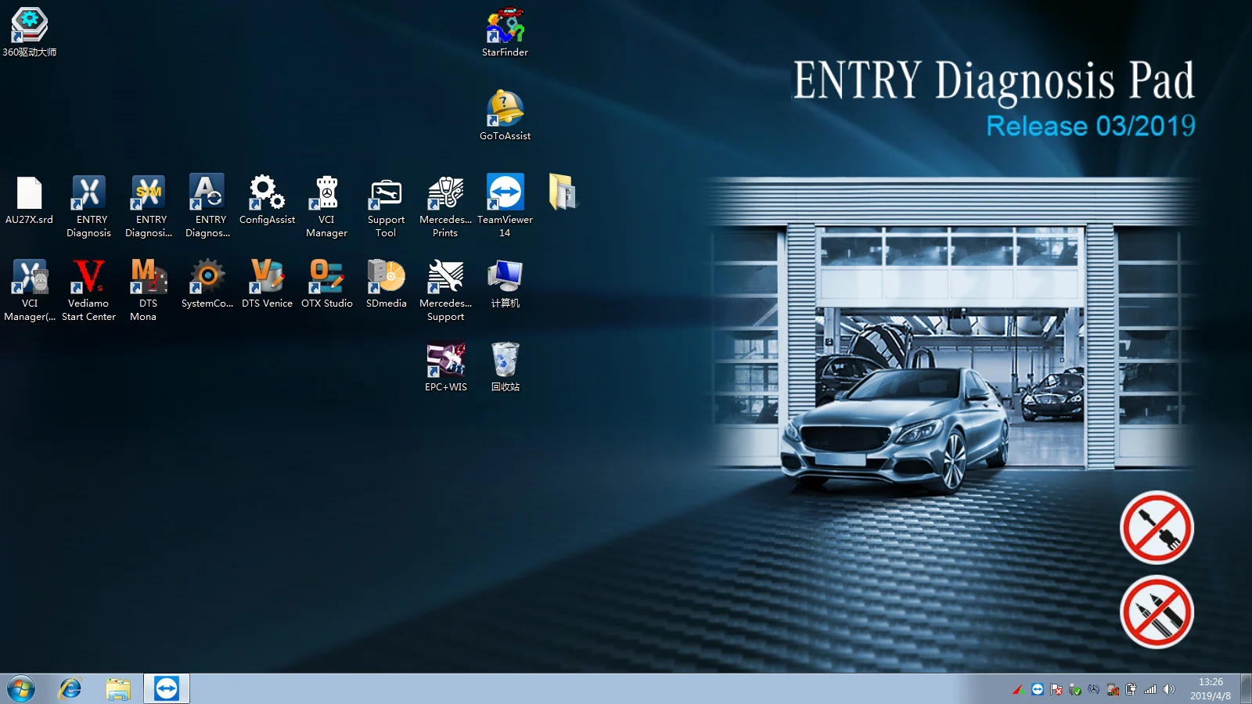Select the 计算机 (Computer) icon
The width and height of the screenshot is (1252, 704).
(x=505, y=284)
